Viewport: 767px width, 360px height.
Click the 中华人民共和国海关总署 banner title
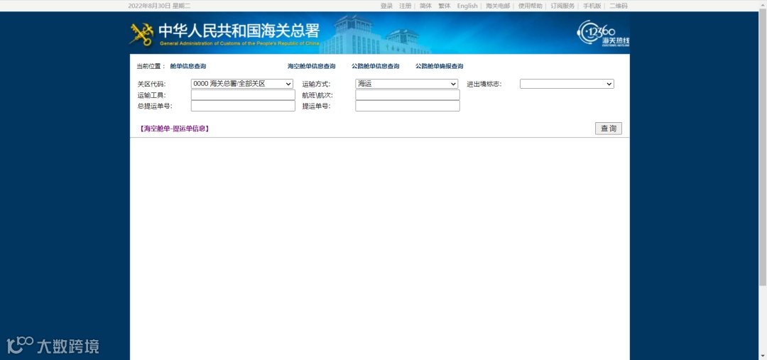point(239,31)
